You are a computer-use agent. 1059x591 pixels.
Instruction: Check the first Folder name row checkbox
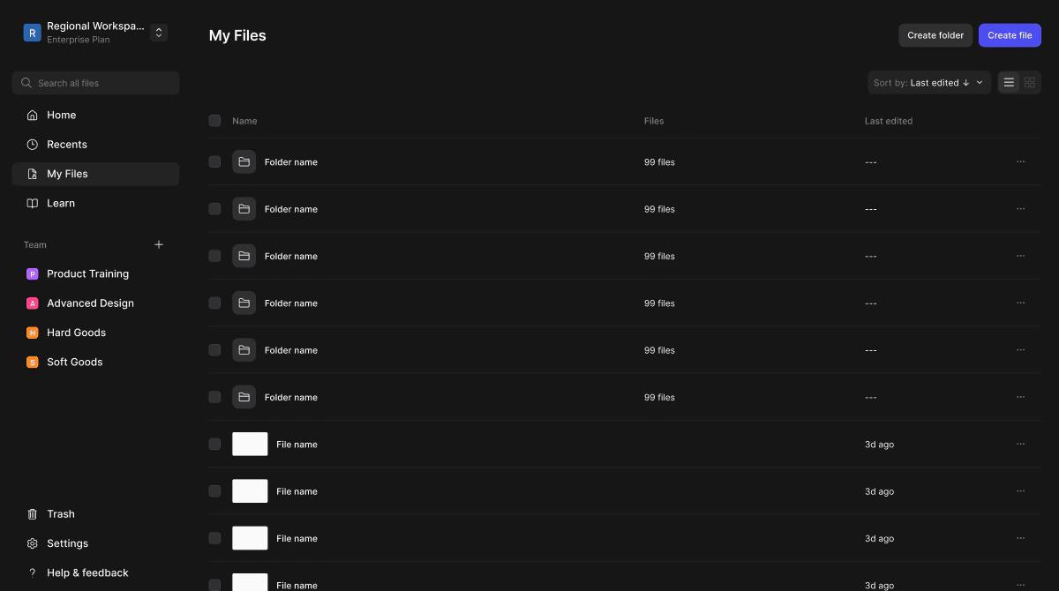(214, 161)
